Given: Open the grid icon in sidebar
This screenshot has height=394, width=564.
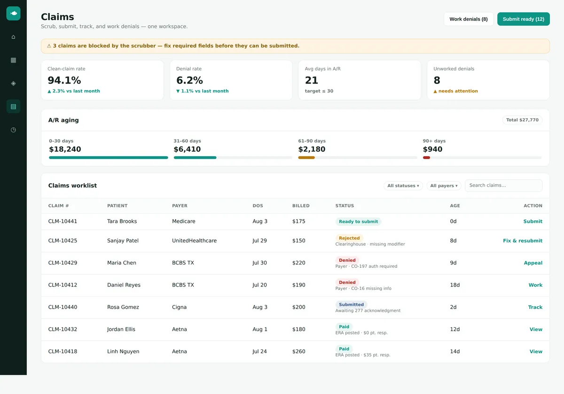Looking at the screenshot, I should pos(13,60).
